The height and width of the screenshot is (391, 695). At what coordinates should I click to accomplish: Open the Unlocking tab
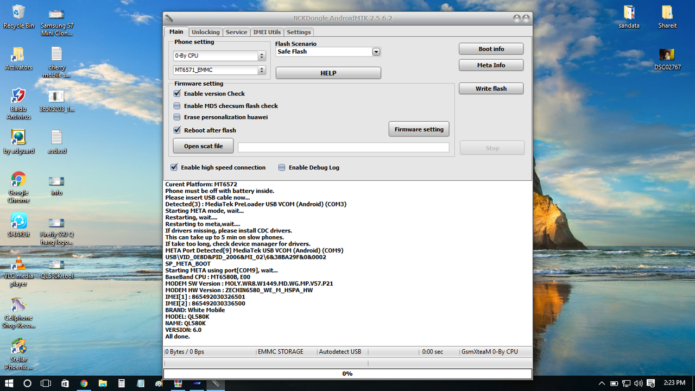205,31
